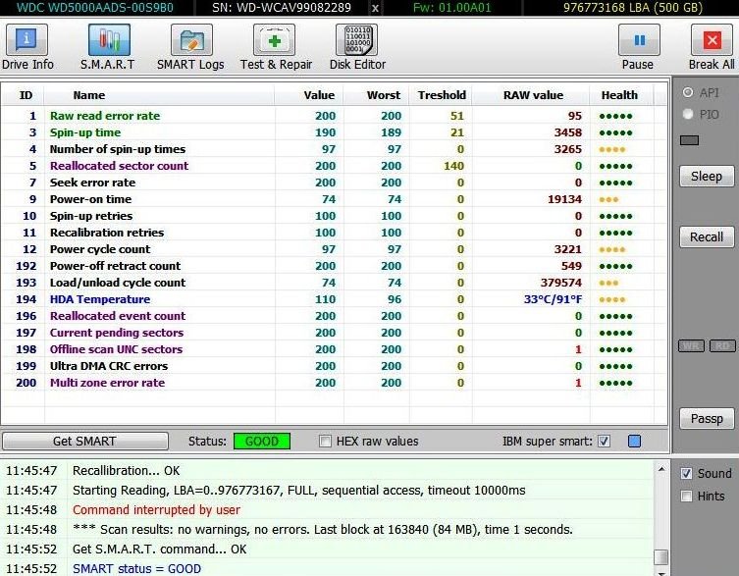739x576 pixels.
Task: Click the log scrollbar up arrow
Action: pyautogui.click(x=661, y=468)
